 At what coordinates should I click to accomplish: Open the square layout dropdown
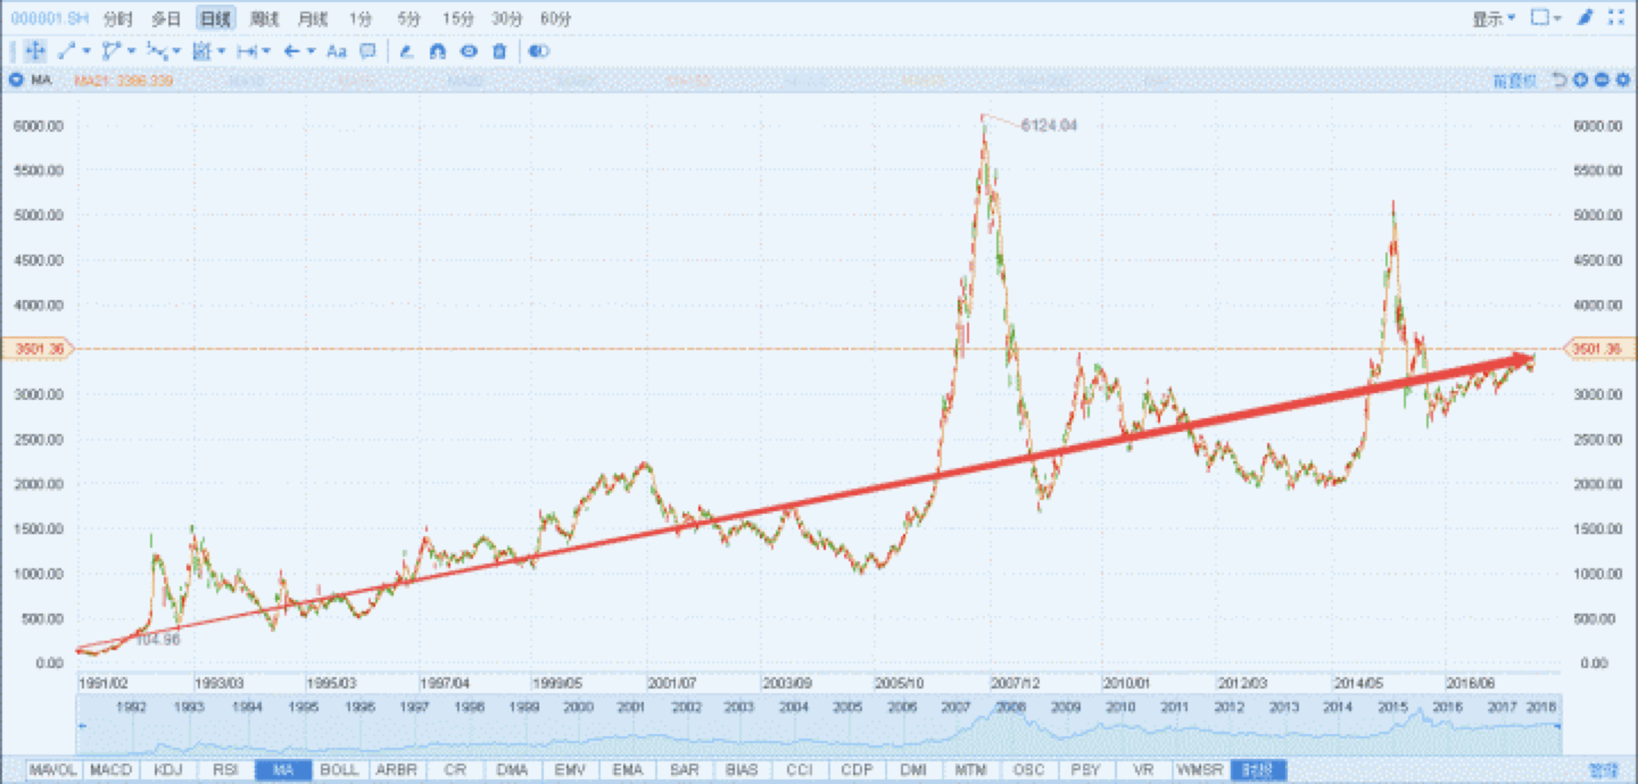click(1546, 18)
